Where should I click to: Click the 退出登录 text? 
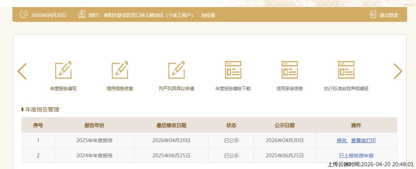click(389, 15)
